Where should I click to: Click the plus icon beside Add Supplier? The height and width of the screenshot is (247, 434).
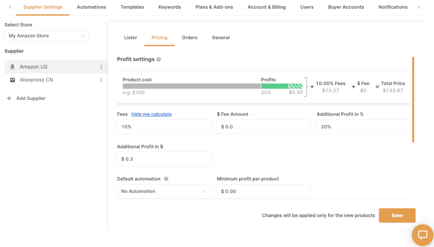tap(9, 98)
